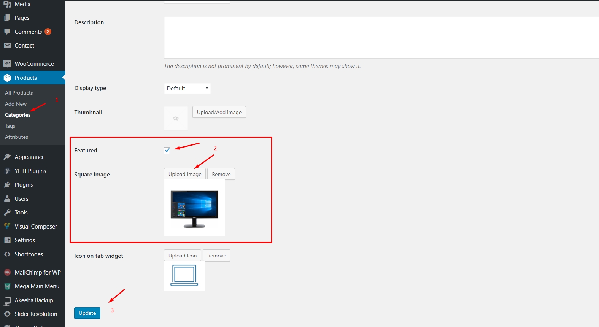The image size is (599, 327).
Task: Click the Products box icon
Action: click(7, 78)
